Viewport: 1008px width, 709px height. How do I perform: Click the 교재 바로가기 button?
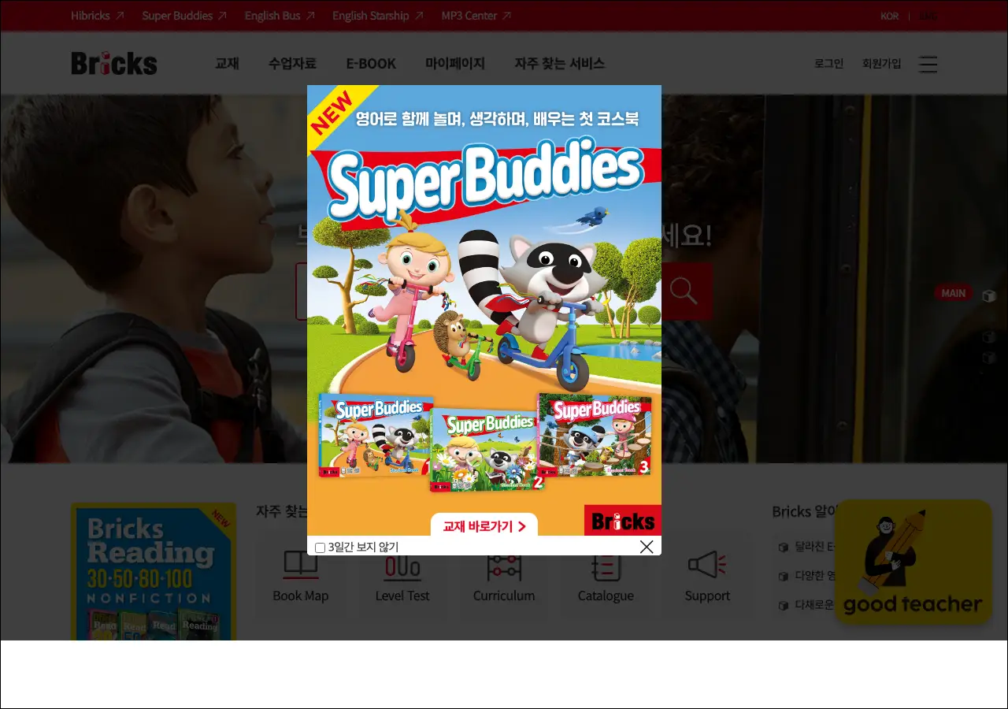coord(484,525)
